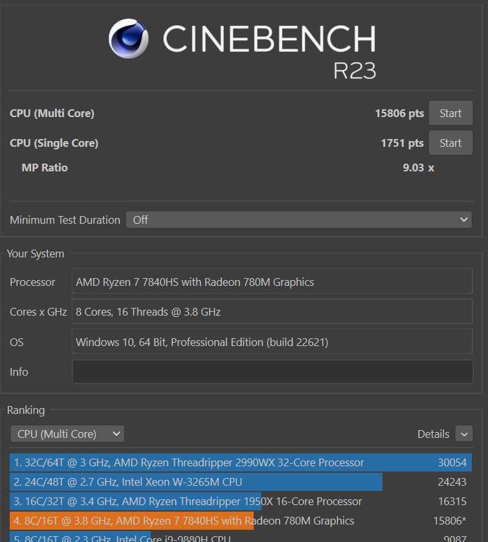Click the MP Ratio 9.03 x value
The image size is (488, 542).
pyautogui.click(x=419, y=168)
